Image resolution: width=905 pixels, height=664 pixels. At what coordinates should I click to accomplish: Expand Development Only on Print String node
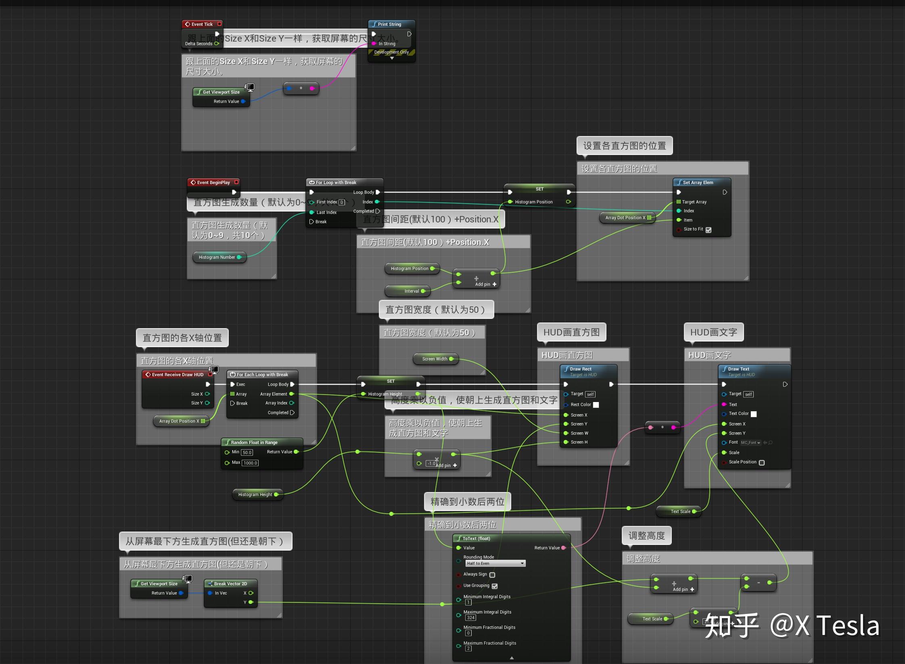click(x=391, y=58)
